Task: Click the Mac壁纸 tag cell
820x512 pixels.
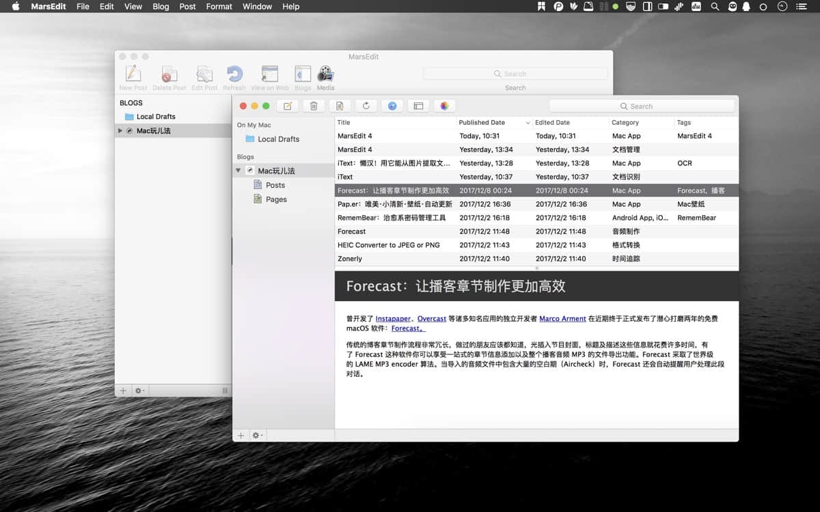Action: (x=691, y=204)
